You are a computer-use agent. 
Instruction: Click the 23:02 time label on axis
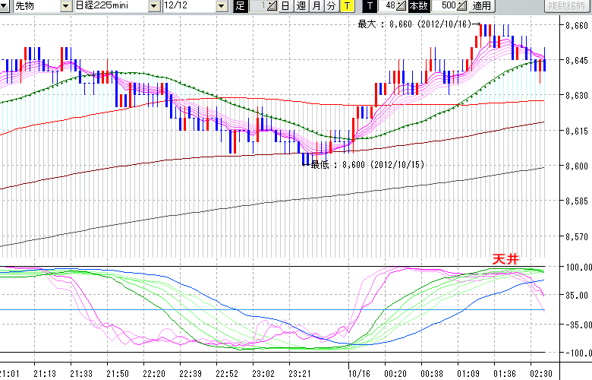(263, 373)
